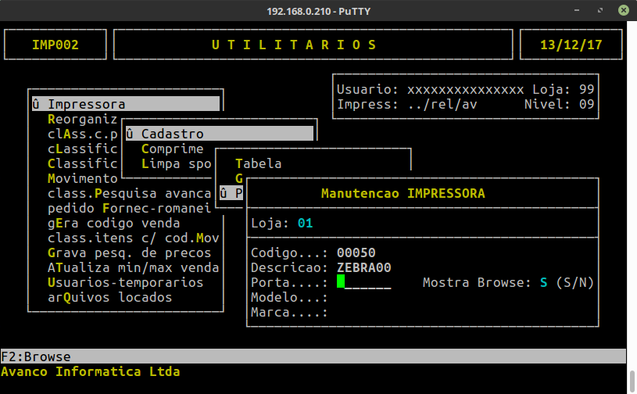Click the Descricao value ZEBRA00

(x=363, y=267)
